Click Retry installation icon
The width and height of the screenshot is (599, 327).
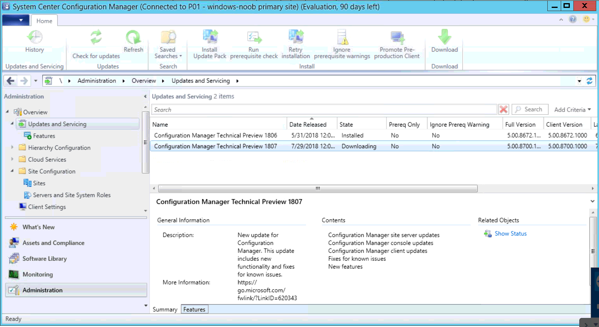pyautogui.click(x=295, y=37)
